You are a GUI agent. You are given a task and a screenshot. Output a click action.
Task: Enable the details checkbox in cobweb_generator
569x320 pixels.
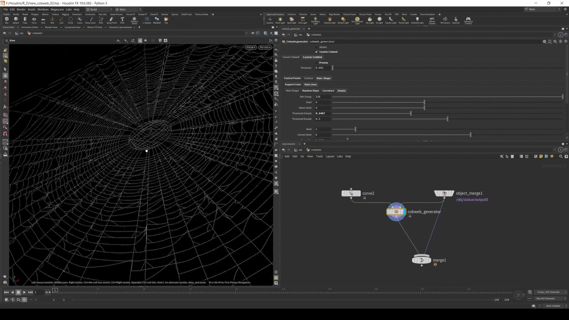point(317,47)
